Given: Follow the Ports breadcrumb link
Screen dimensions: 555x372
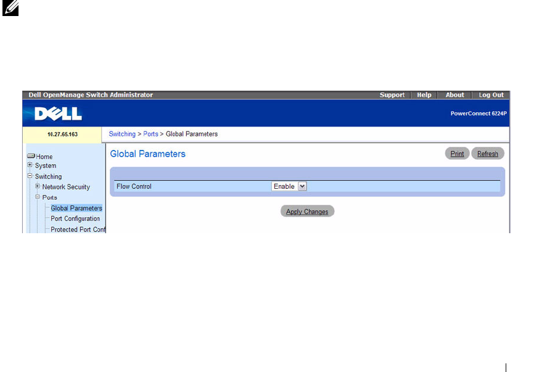Looking at the screenshot, I should pyautogui.click(x=150, y=134).
